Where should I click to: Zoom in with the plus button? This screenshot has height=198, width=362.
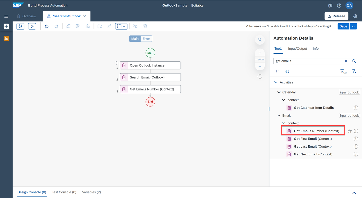pyautogui.click(x=260, y=53)
